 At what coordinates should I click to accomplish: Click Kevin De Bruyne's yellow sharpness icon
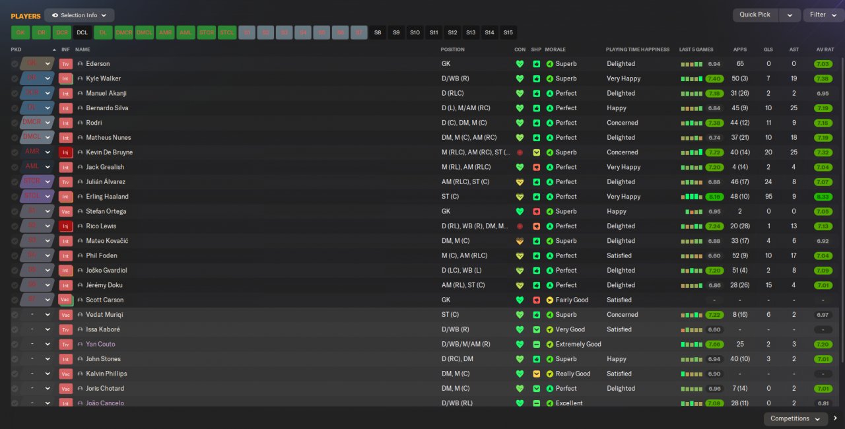536,152
